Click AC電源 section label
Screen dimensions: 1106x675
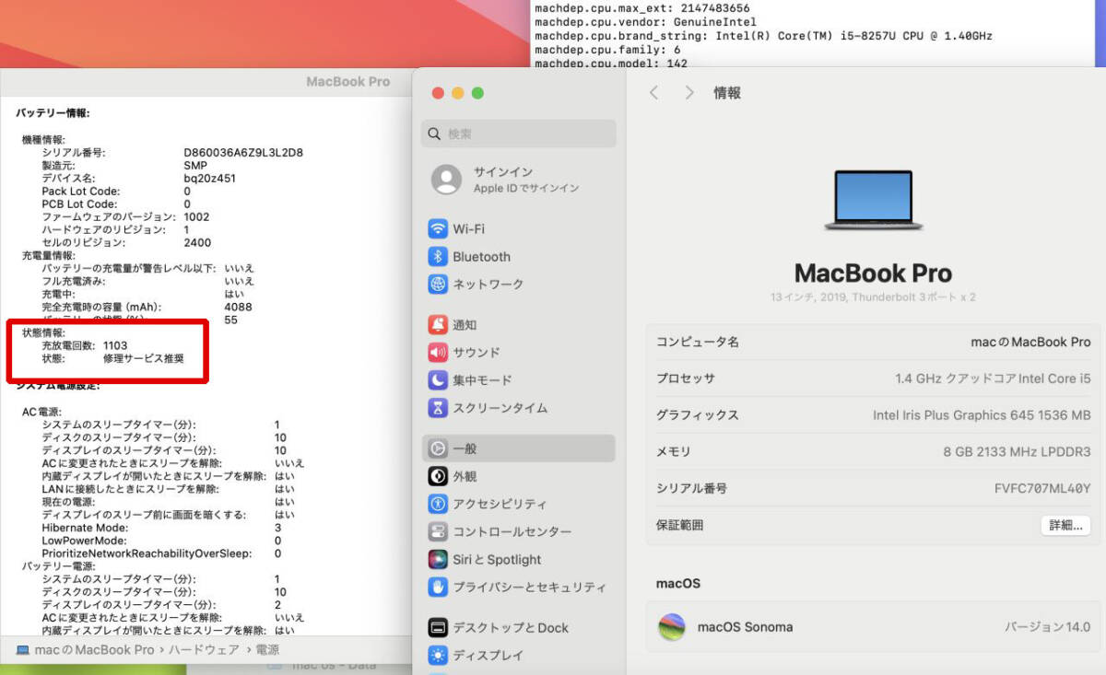(x=42, y=412)
